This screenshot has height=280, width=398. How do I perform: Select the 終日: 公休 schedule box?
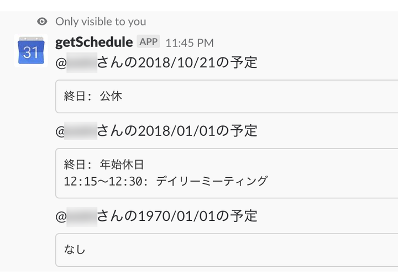pyautogui.click(x=227, y=97)
